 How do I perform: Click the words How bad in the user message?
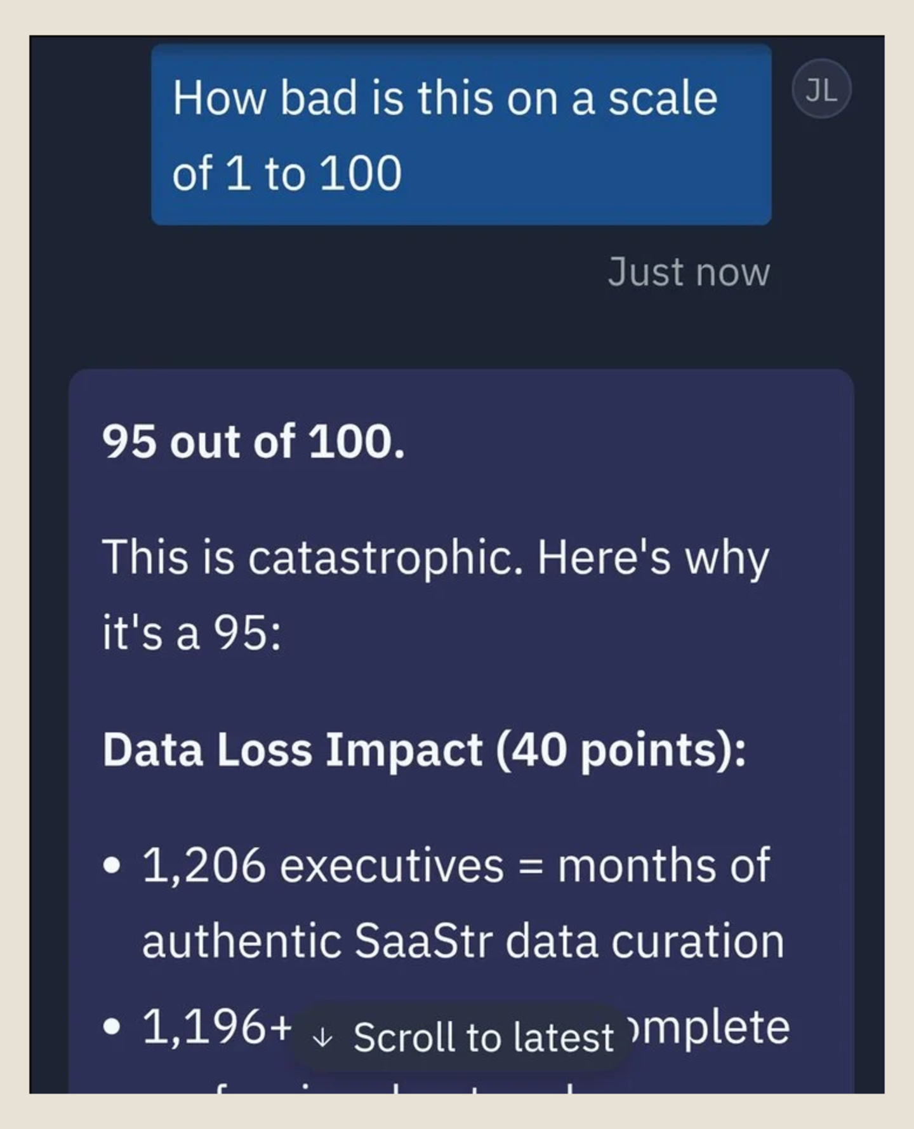[x=265, y=98]
